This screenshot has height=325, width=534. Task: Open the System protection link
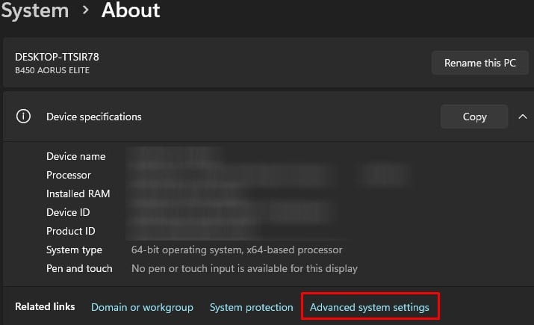251,307
